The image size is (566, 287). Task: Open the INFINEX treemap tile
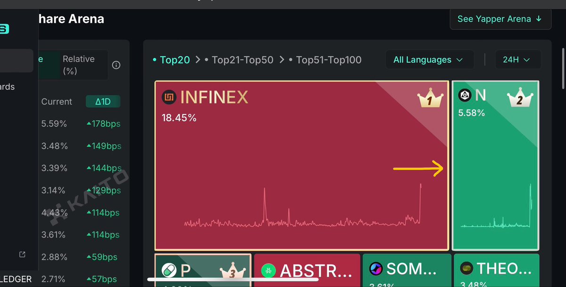pyautogui.click(x=301, y=165)
